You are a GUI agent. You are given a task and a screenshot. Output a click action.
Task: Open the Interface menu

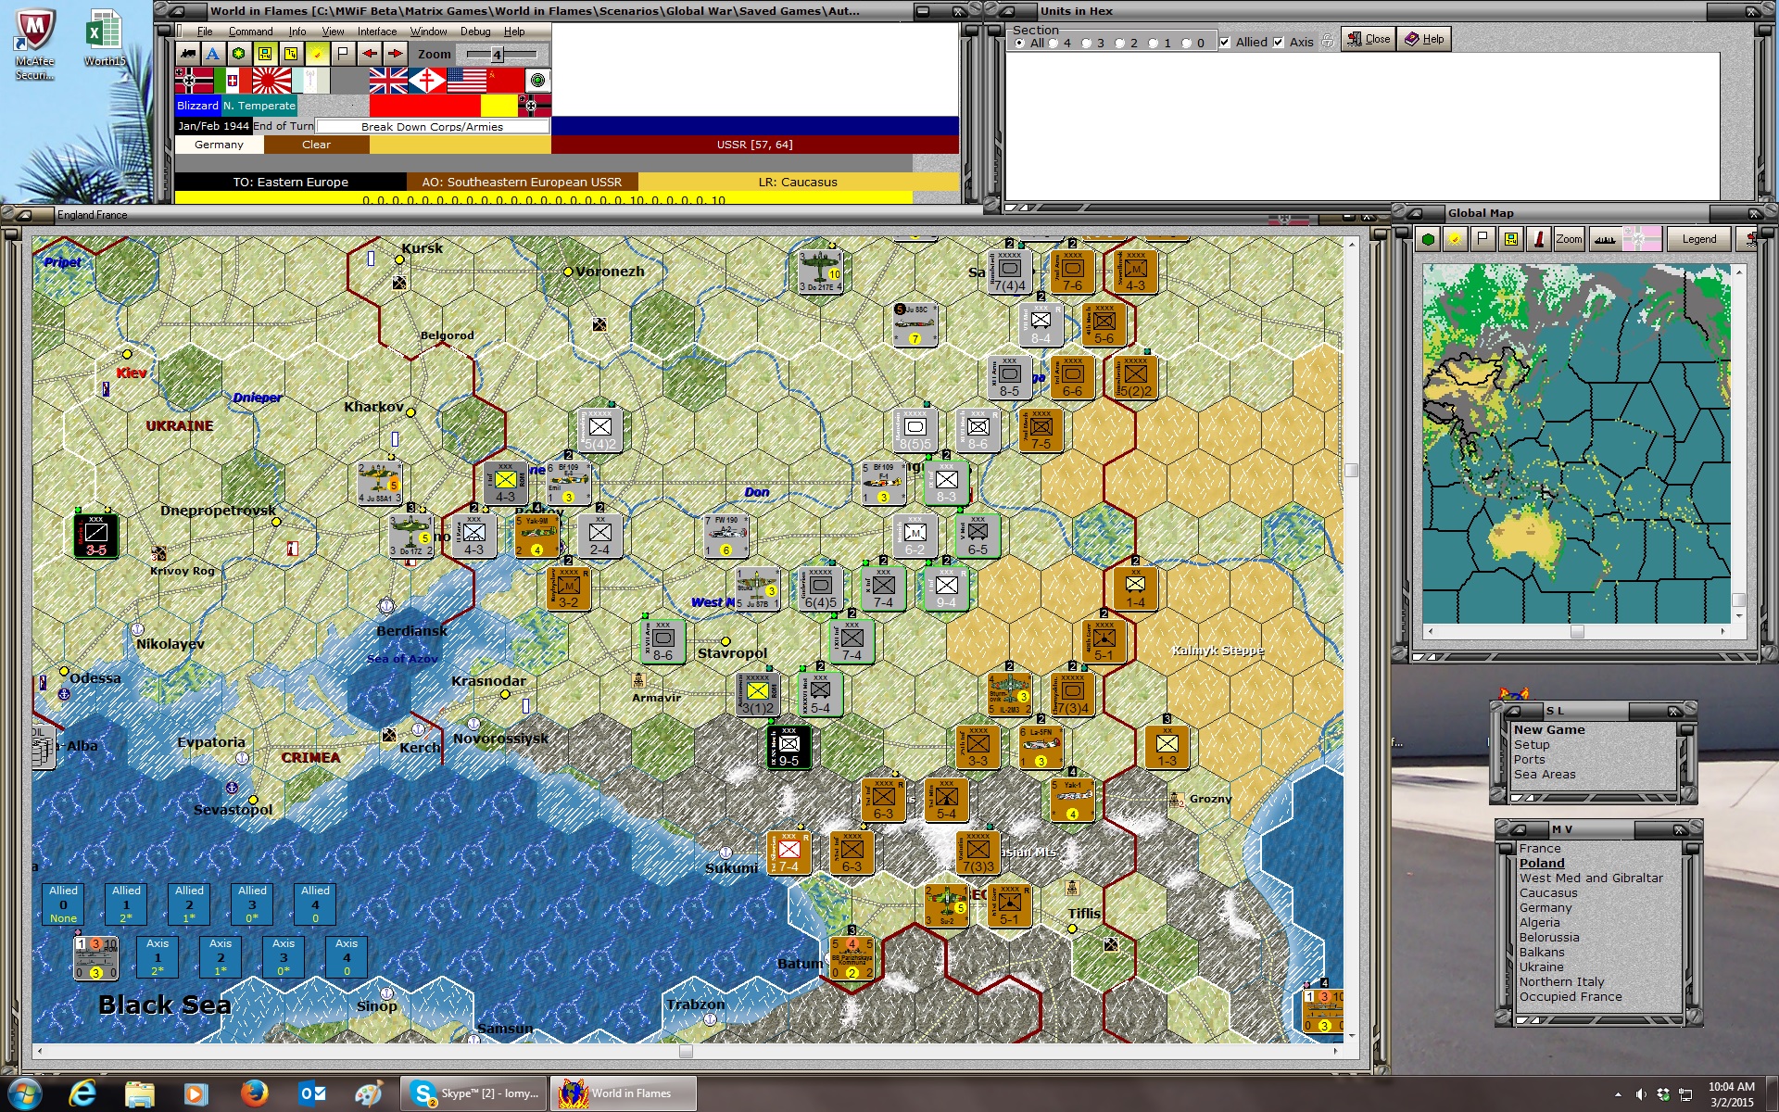[x=377, y=32]
